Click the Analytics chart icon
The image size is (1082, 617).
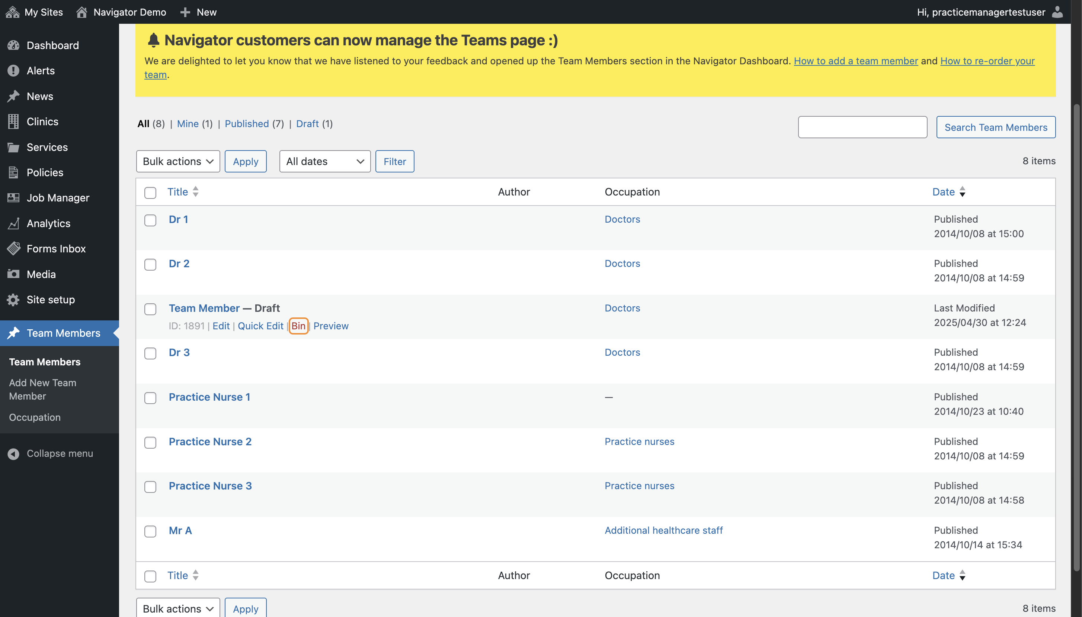(13, 223)
